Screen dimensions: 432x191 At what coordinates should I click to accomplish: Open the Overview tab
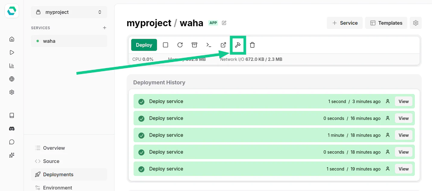coord(54,148)
